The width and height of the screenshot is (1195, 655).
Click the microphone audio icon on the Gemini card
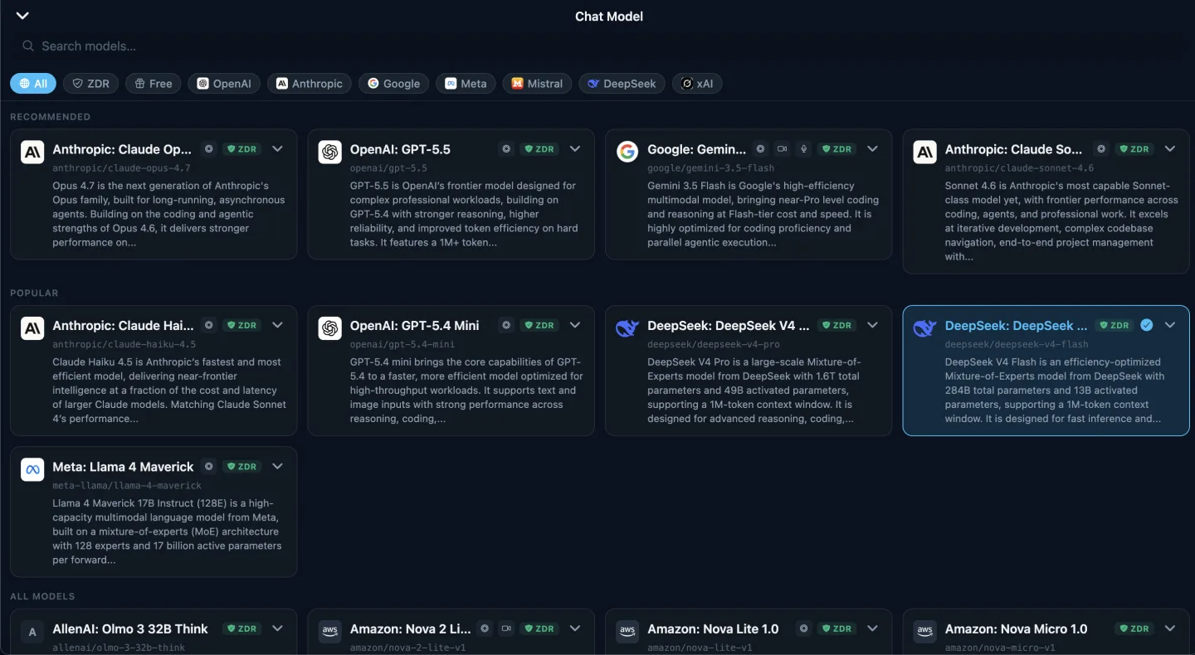[x=803, y=149]
